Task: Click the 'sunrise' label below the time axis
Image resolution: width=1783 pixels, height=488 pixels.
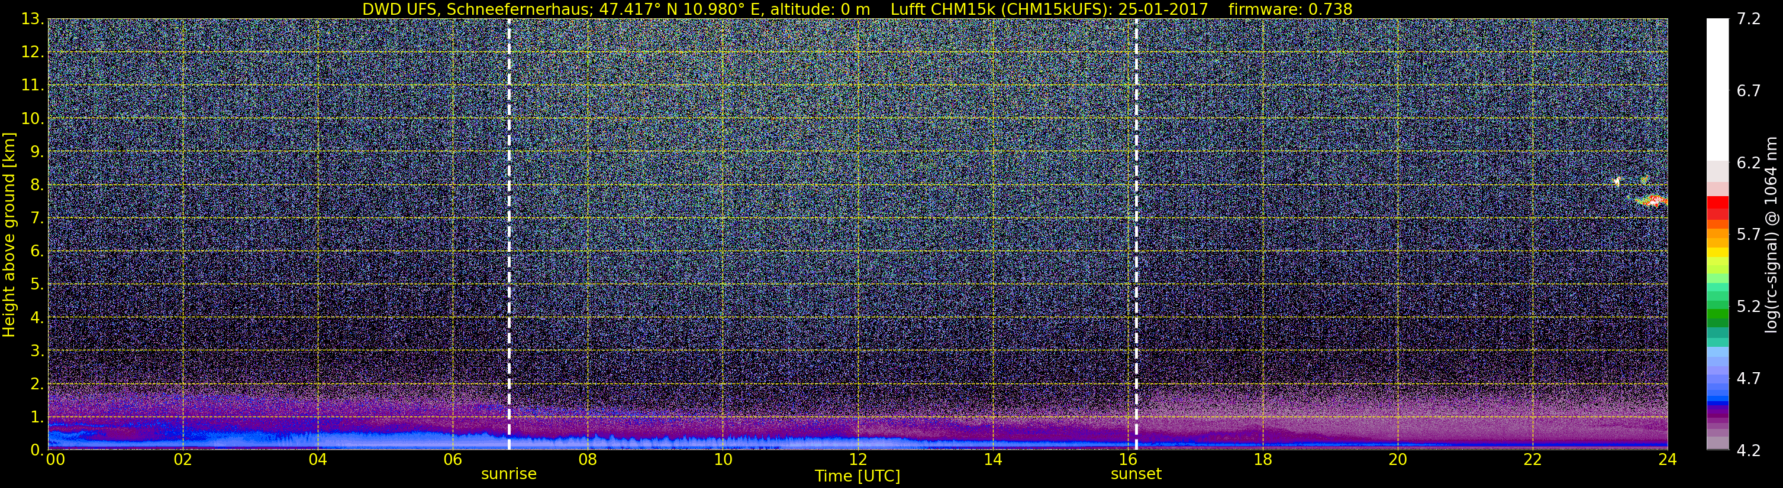Action: pos(509,474)
